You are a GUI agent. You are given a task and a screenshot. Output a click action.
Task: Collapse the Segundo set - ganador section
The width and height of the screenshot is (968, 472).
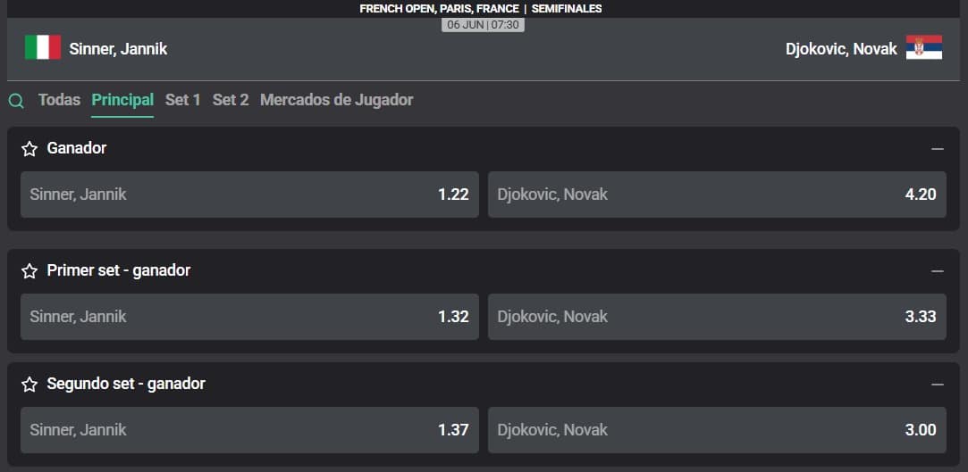click(937, 384)
